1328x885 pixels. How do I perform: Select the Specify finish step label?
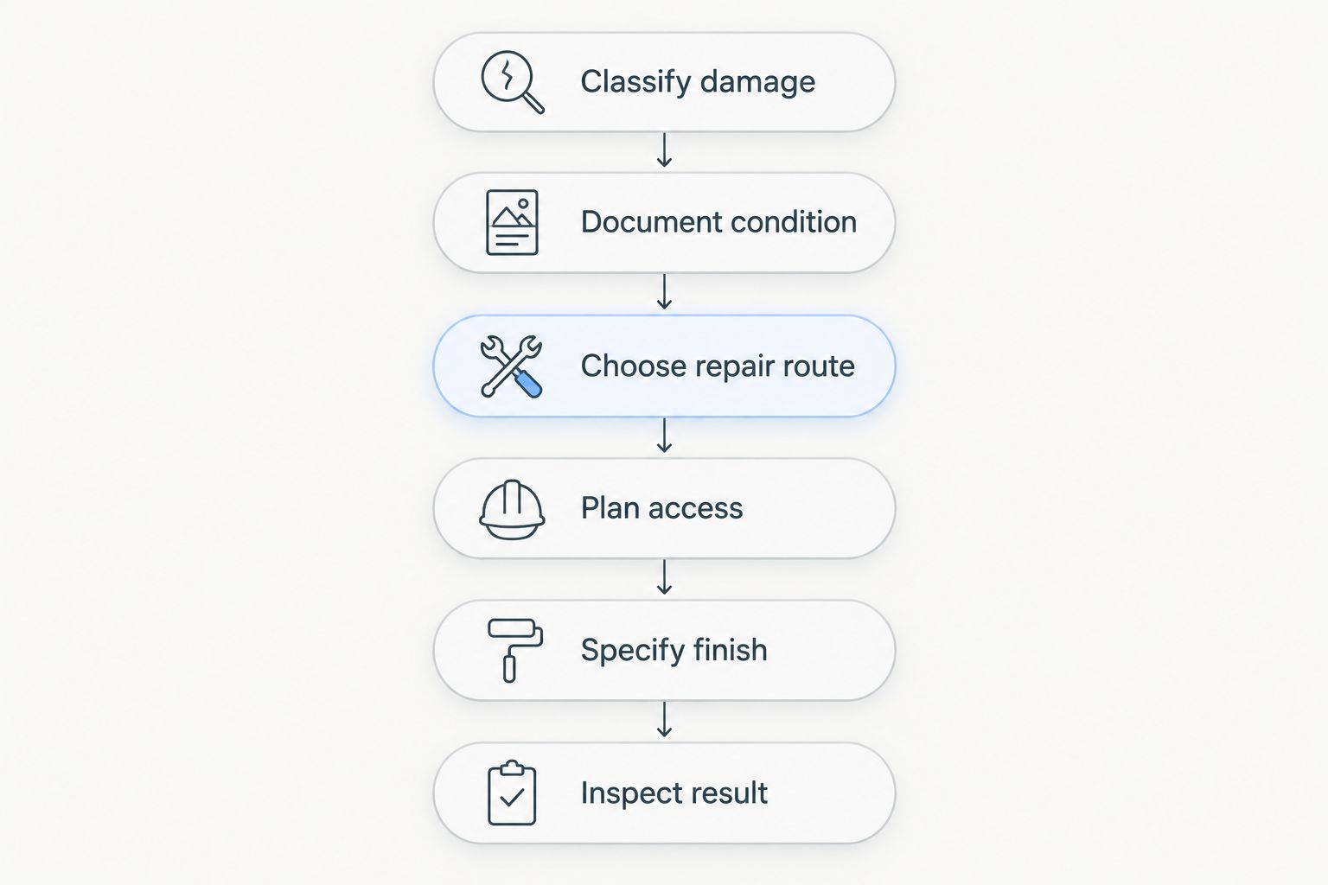point(674,650)
